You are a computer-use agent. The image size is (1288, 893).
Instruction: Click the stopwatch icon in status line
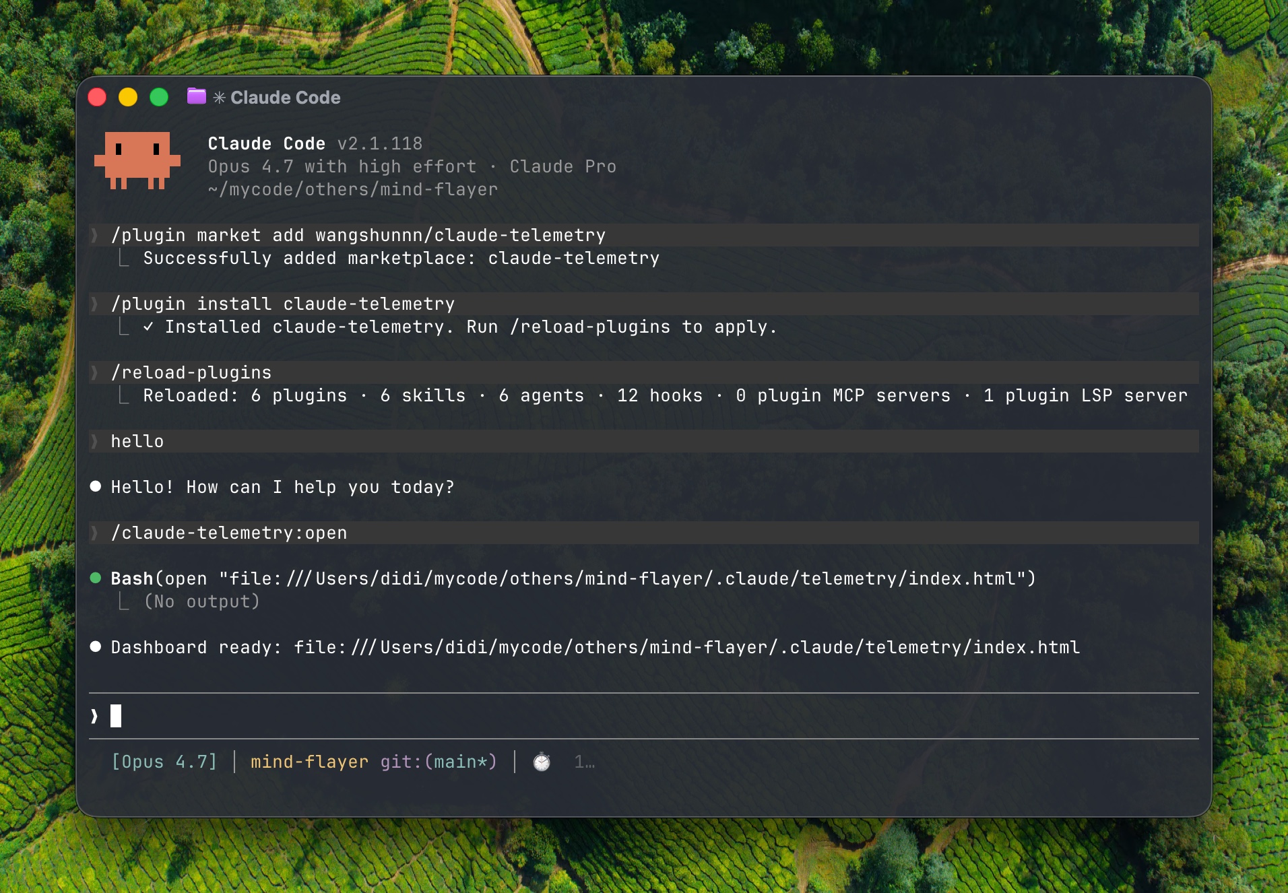(x=542, y=762)
